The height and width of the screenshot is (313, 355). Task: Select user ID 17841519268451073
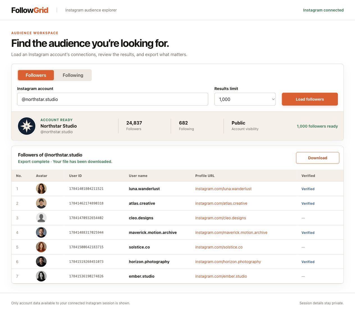point(86,262)
